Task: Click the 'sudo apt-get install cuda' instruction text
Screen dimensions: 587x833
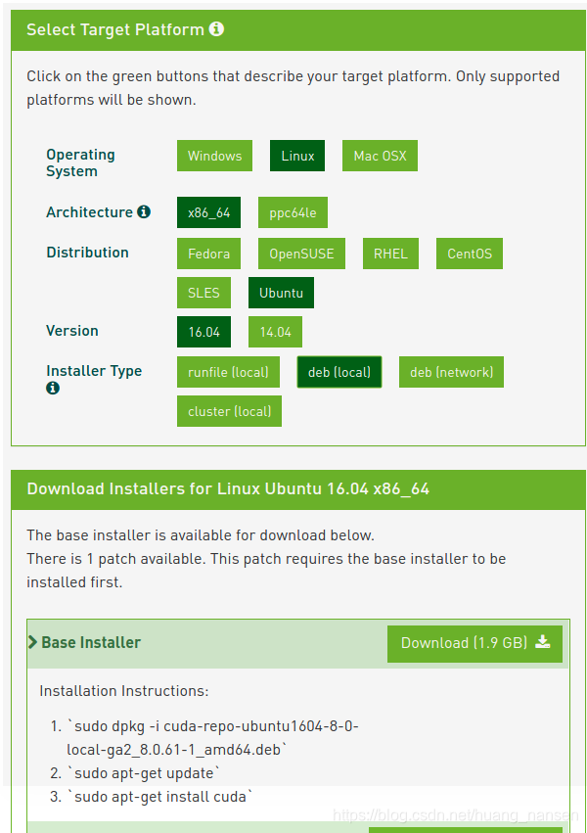Action: tap(159, 797)
